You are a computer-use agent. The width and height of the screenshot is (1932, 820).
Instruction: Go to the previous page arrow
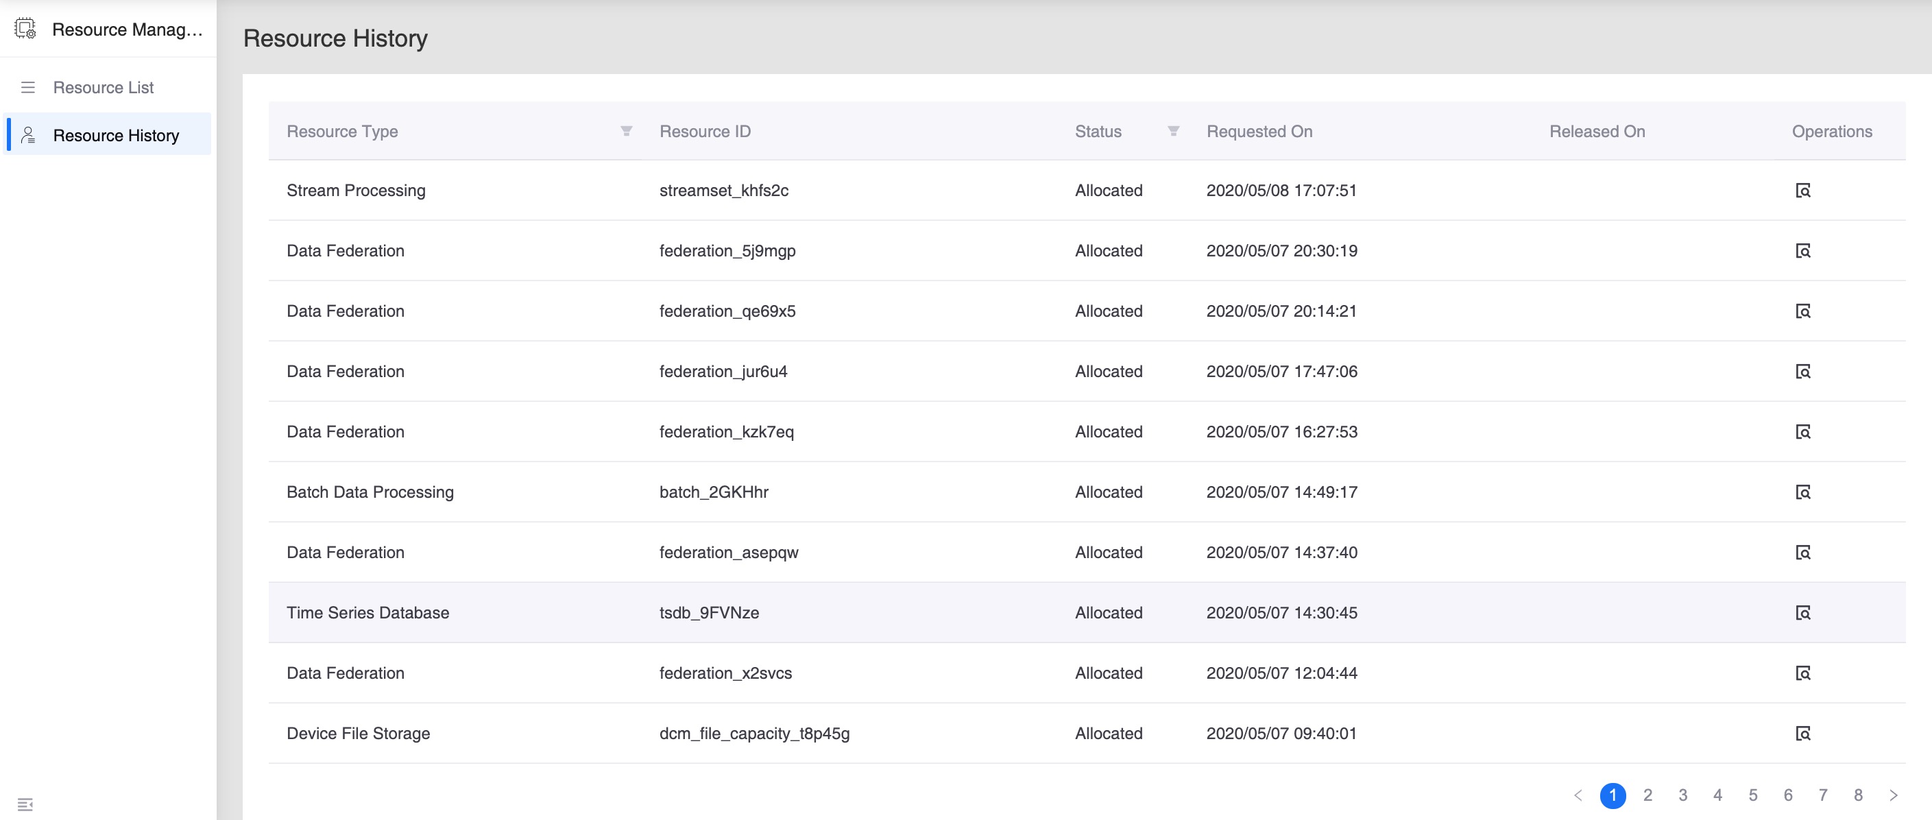point(1578,795)
